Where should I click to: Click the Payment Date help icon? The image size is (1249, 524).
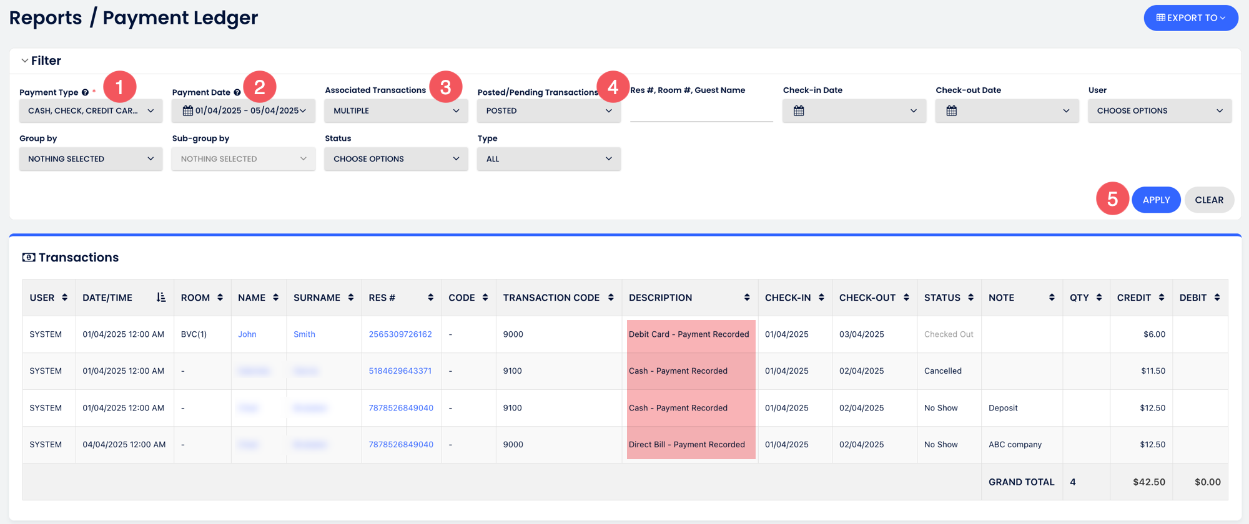pos(237,92)
